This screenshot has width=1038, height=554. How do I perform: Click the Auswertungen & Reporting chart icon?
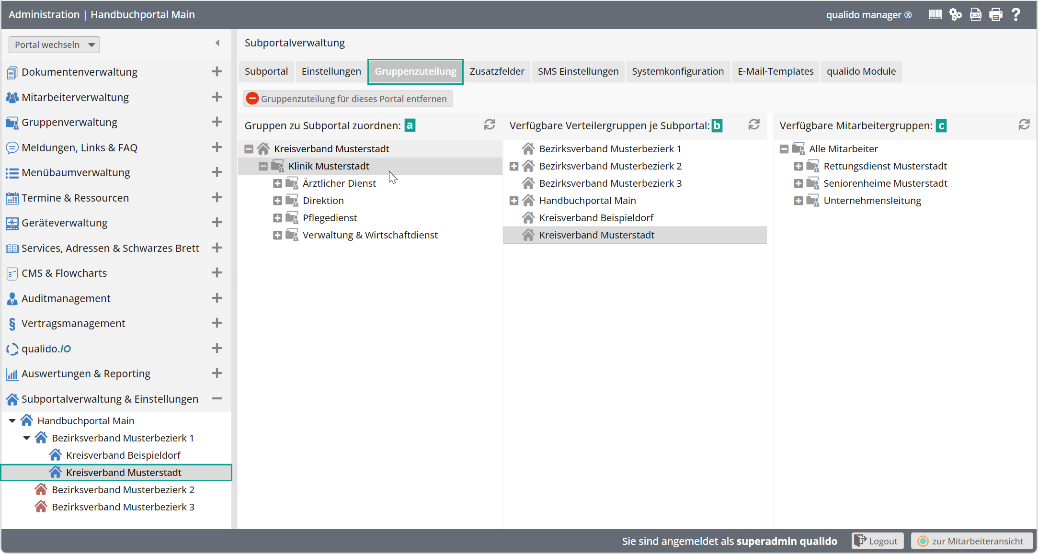(12, 374)
